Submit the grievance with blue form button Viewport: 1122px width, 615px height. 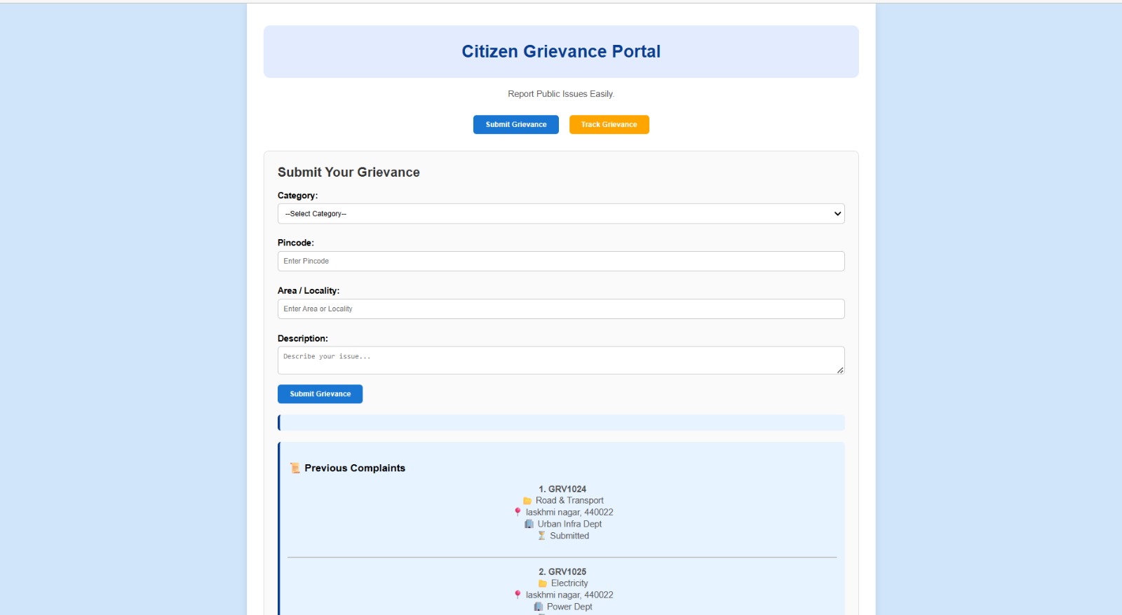click(x=320, y=394)
